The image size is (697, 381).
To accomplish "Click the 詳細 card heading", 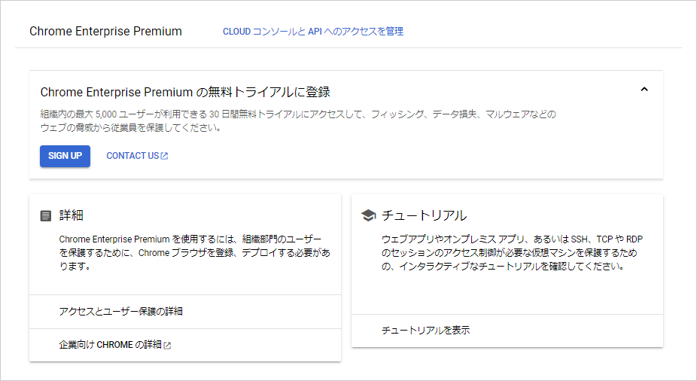I will click(71, 215).
